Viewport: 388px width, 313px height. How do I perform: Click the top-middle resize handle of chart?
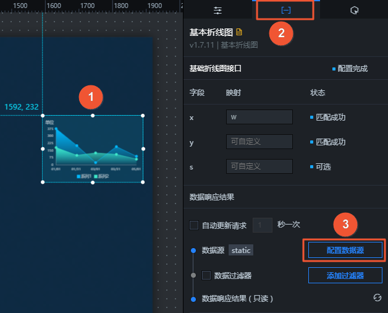pyautogui.click(x=93, y=116)
